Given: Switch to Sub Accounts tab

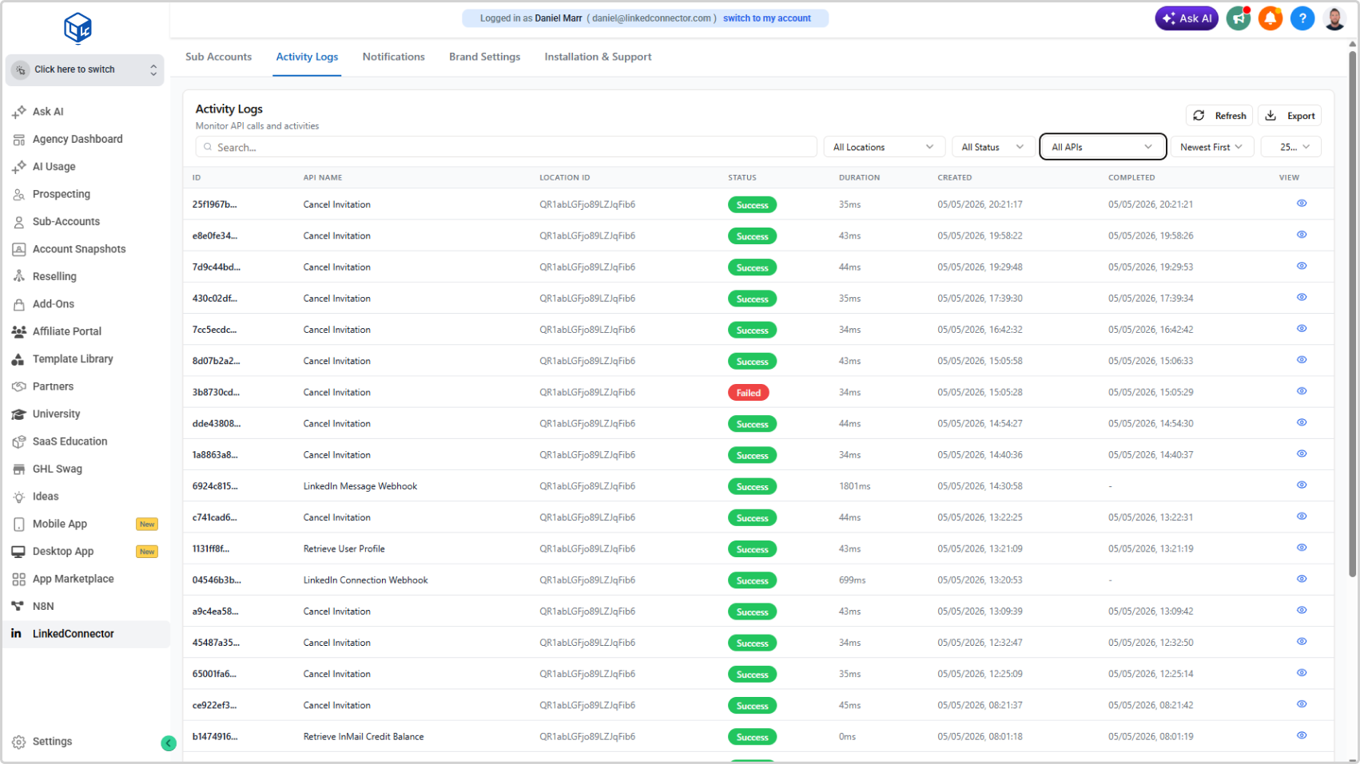Looking at the screenshot, I should pyautogui.click(x=218, y=57).
